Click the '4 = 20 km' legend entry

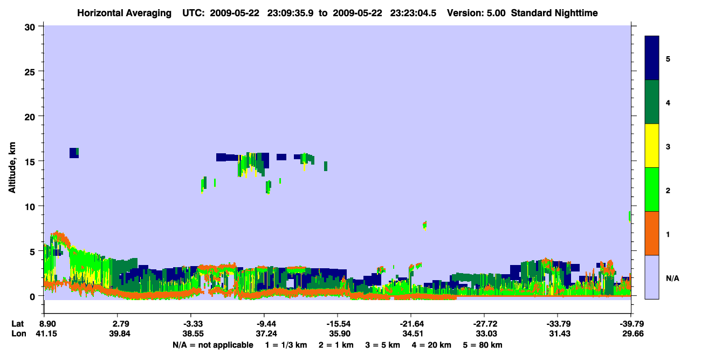432,345
